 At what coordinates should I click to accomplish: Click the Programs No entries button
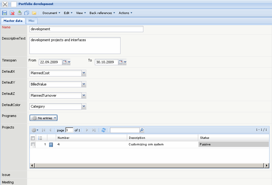[44, 118]
